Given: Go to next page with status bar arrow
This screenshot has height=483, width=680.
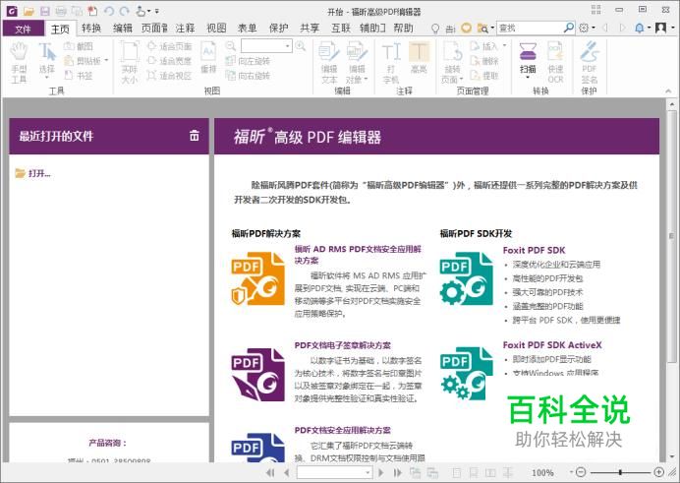Looking at the screenshot, I should [x=381, y=472].
